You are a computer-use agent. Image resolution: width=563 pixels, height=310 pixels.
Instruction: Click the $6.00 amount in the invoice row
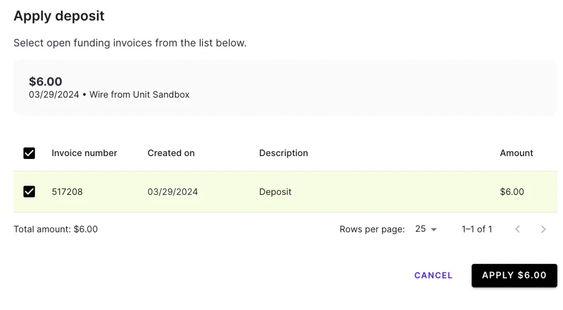(x=512, y=192)
